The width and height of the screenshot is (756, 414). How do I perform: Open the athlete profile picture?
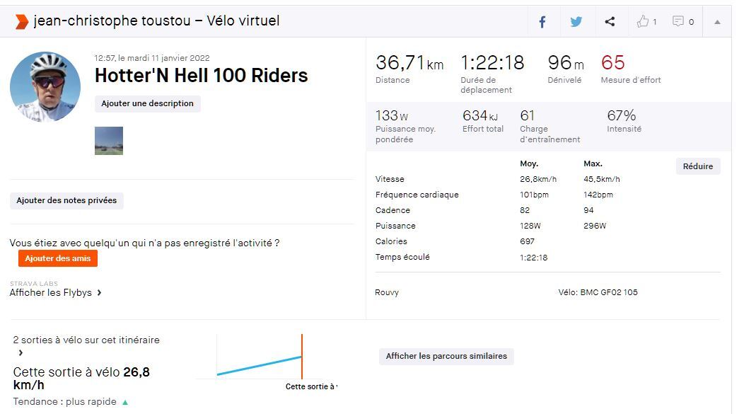[45, 86]
